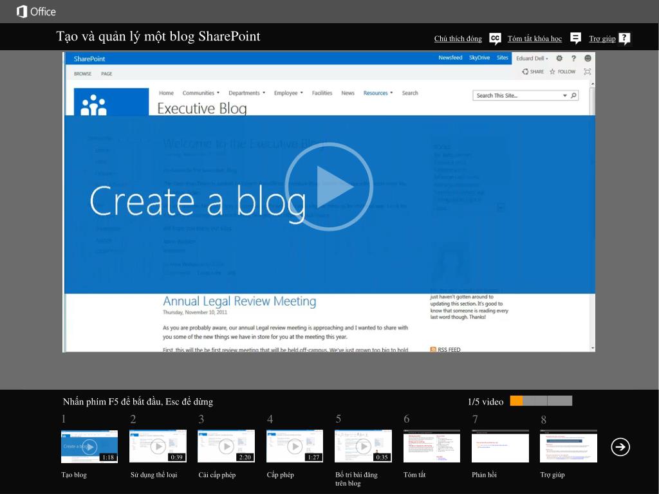Click the search magnifier icon
The height and width of the screenshot is (494, 659).
pyautogui.click(x=573, y=95)
